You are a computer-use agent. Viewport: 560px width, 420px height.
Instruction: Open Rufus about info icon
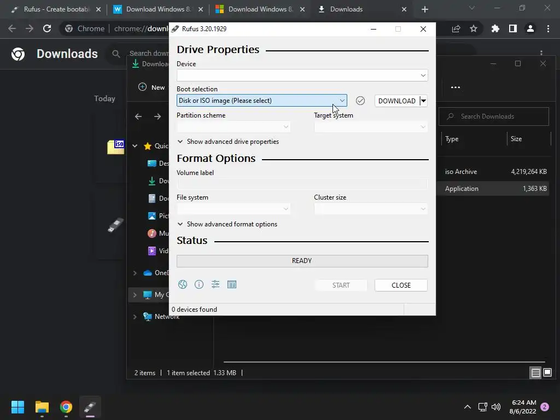point(199,284)
